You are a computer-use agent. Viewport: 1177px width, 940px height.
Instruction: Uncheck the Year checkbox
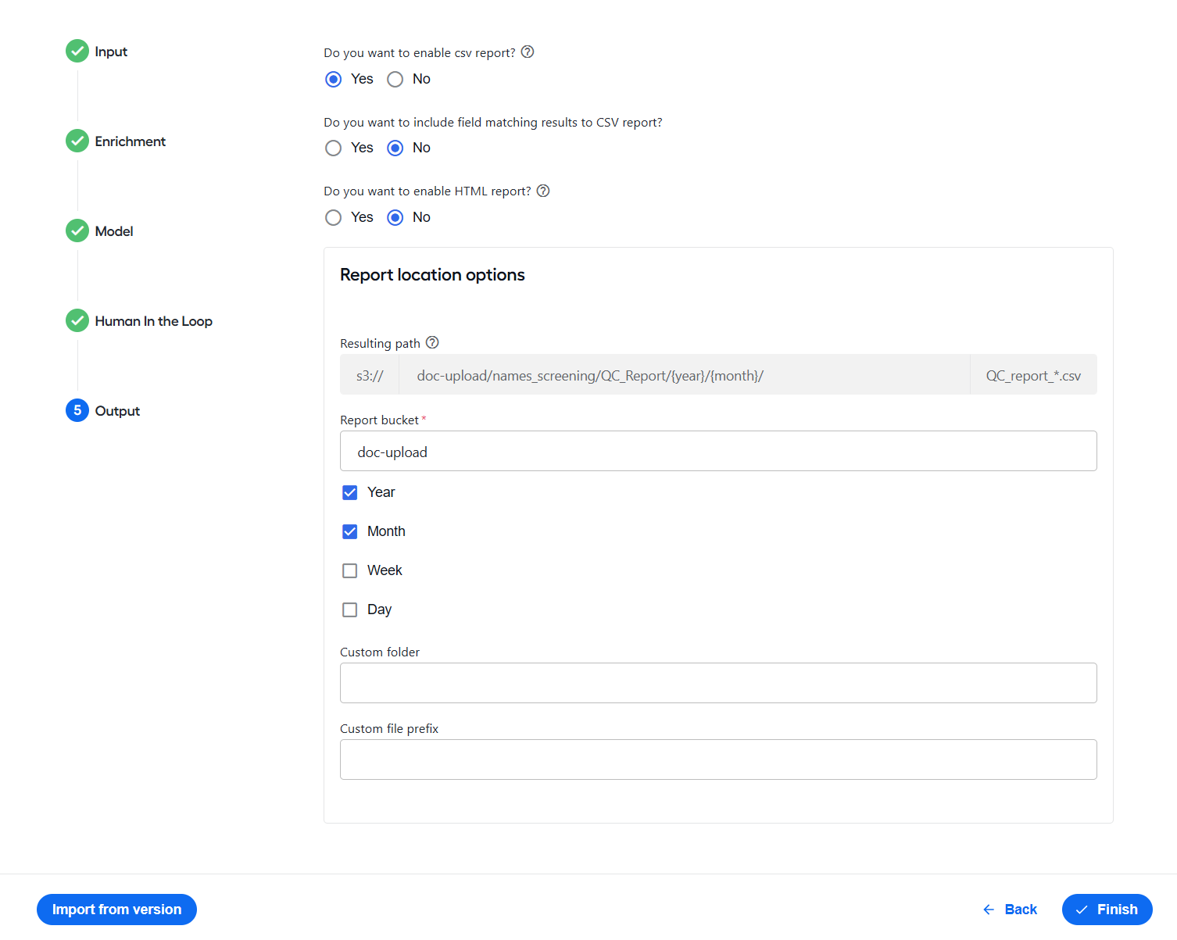(x=350, y=493)
